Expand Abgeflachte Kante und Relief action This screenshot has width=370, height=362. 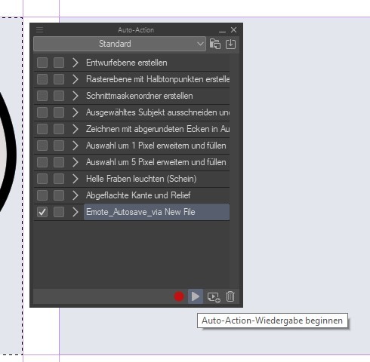tap(75, 195)
